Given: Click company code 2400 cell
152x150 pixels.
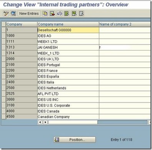Looking at the screenshot, I should point(22,82).
